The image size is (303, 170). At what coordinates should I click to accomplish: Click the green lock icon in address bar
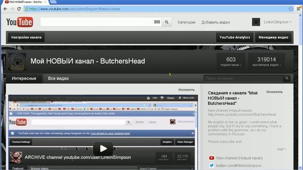(27, 9)
